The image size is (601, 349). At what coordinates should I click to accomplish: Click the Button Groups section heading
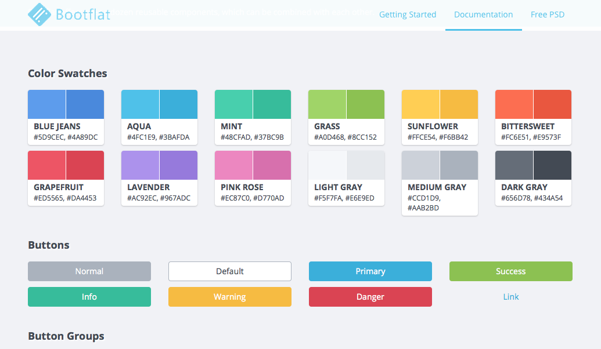pos(66,336)
